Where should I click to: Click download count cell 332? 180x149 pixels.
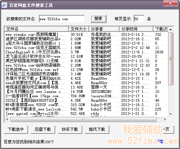coord(158,34)
